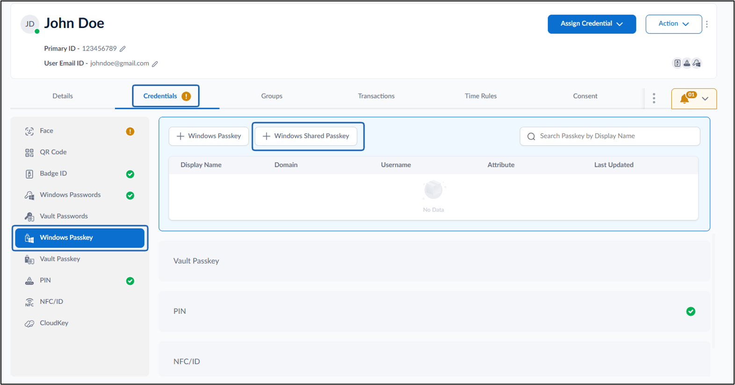This screenshot has width=735, height=385.
Task: Click the NFC/ID icon in sidebar
Action: tap(29, 302)
